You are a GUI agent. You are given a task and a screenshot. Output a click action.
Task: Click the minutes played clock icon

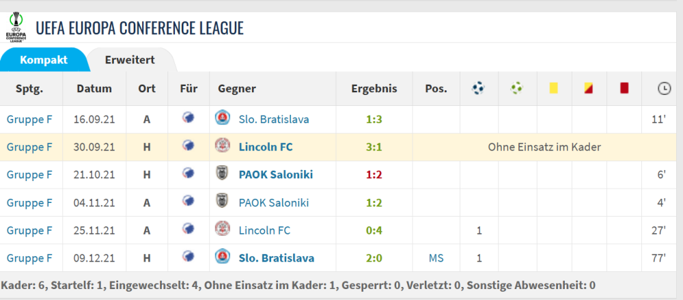point(663,88)
